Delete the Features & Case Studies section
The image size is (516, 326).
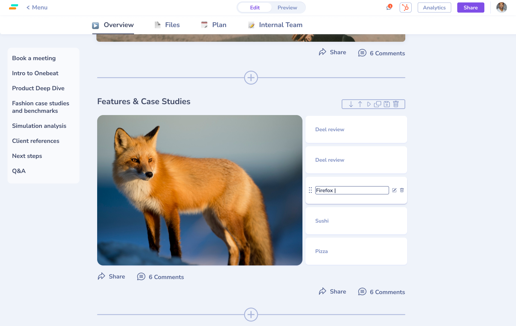tap(396, 104)
